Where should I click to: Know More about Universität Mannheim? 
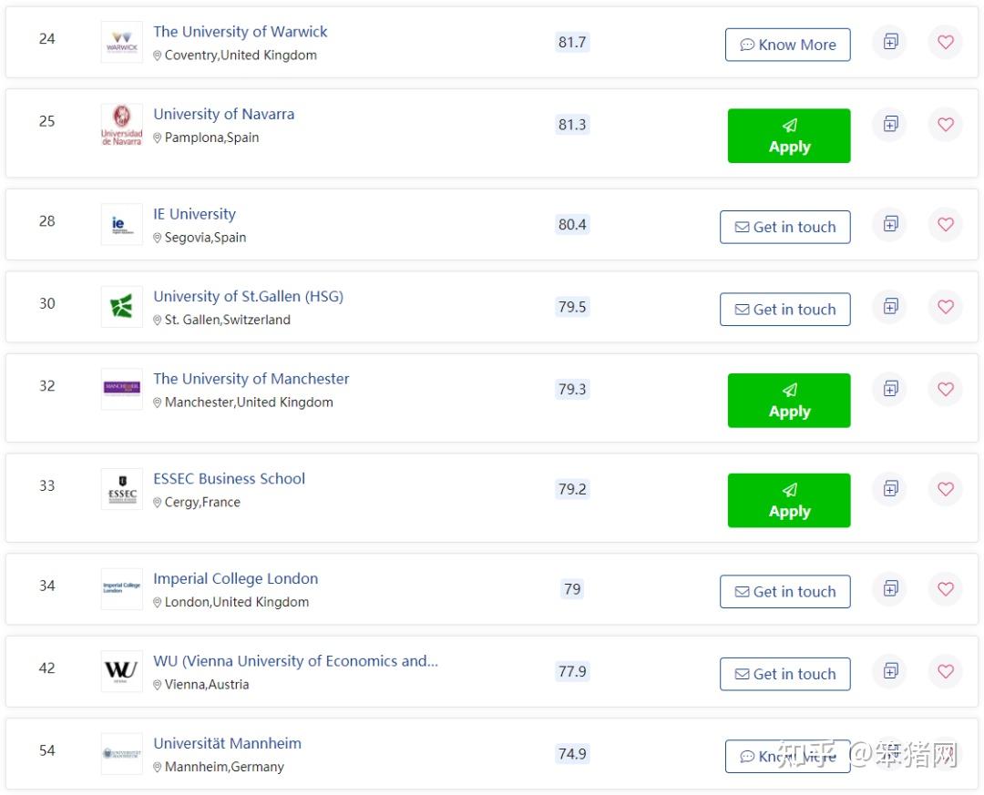point(788,754)
